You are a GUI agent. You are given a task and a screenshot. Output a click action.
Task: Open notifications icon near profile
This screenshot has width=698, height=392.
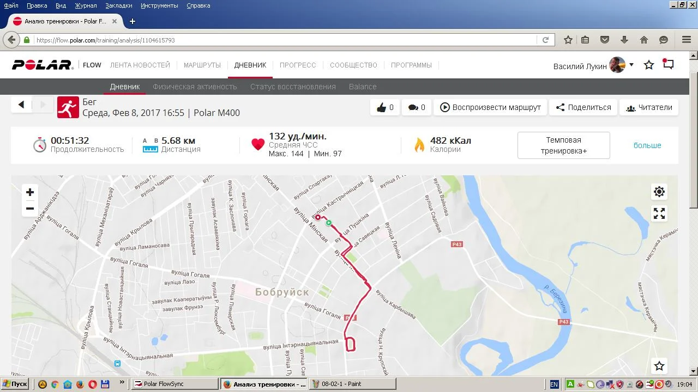[668, 64]
